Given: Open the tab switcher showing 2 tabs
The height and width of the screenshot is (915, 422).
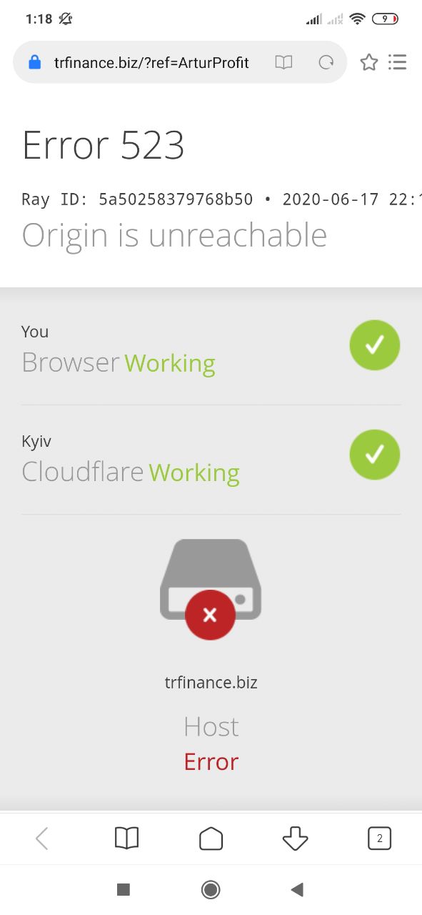Looking at the screenshot, I should pyautogui.click(x=379, y=839).
